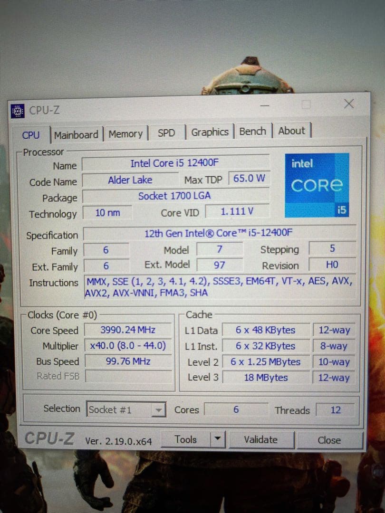The height and width of the screenshot is (513, 385).
Task: Click the Multiplier x40.0 value
Action: 128,345
